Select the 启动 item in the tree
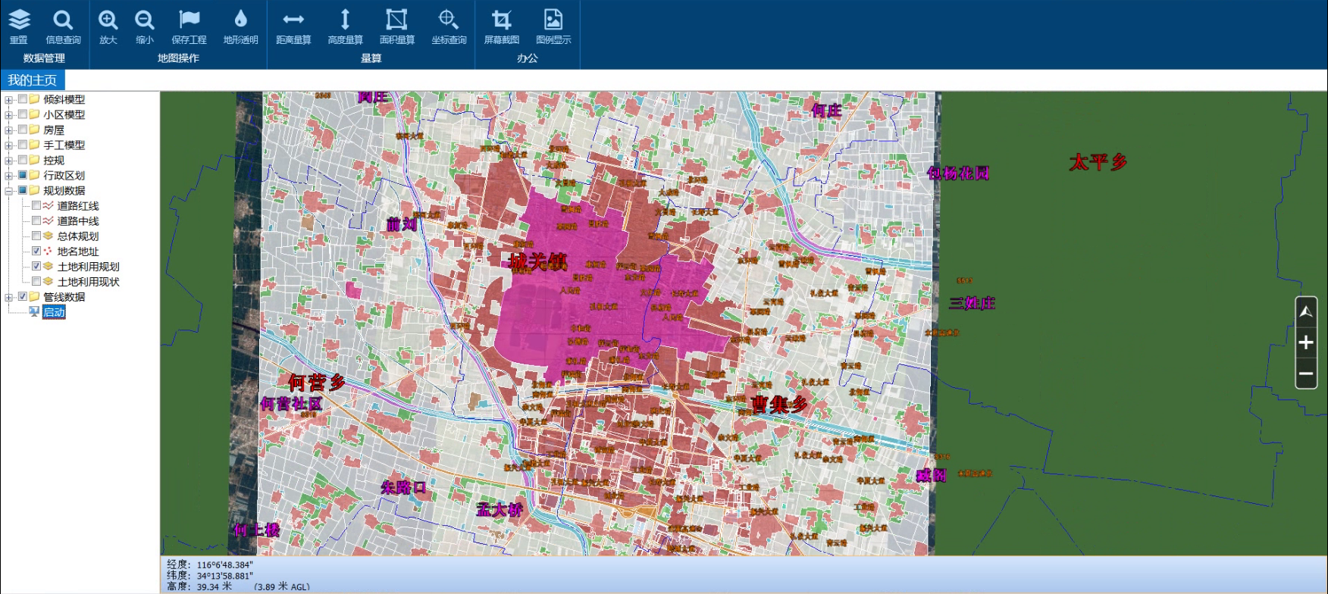Viewport: 1328px width, 594px height. click(x=54, y=312)
